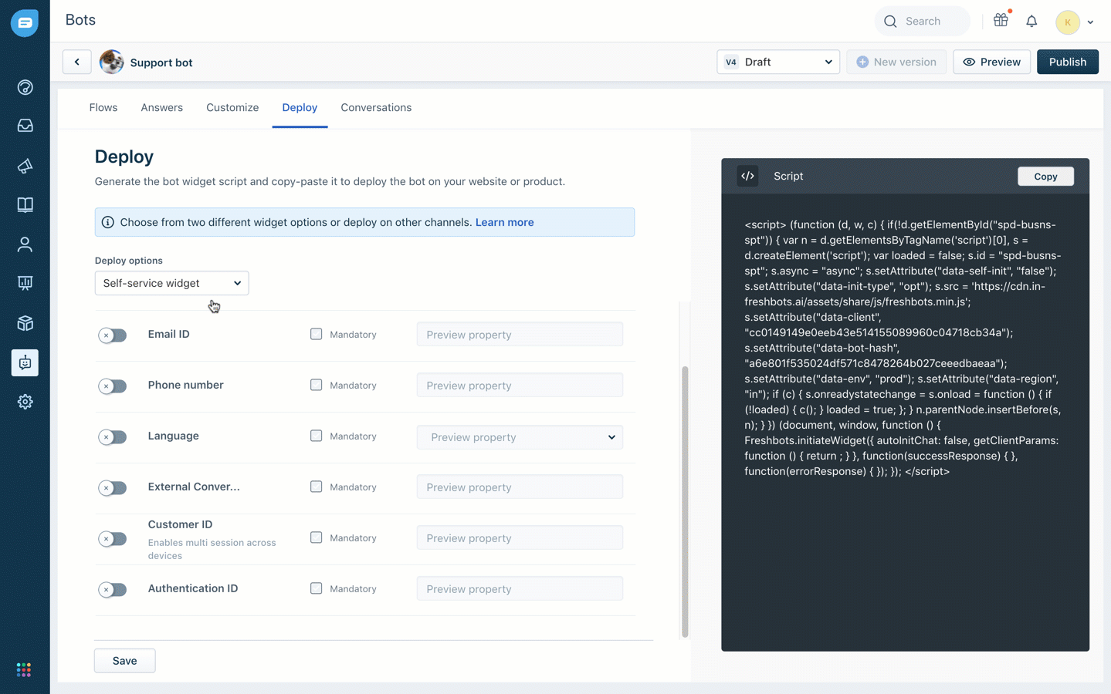Open the dashboard gauge icon in sidebar
This screenshot has width=1111, height=694.
tap(25, 87)
